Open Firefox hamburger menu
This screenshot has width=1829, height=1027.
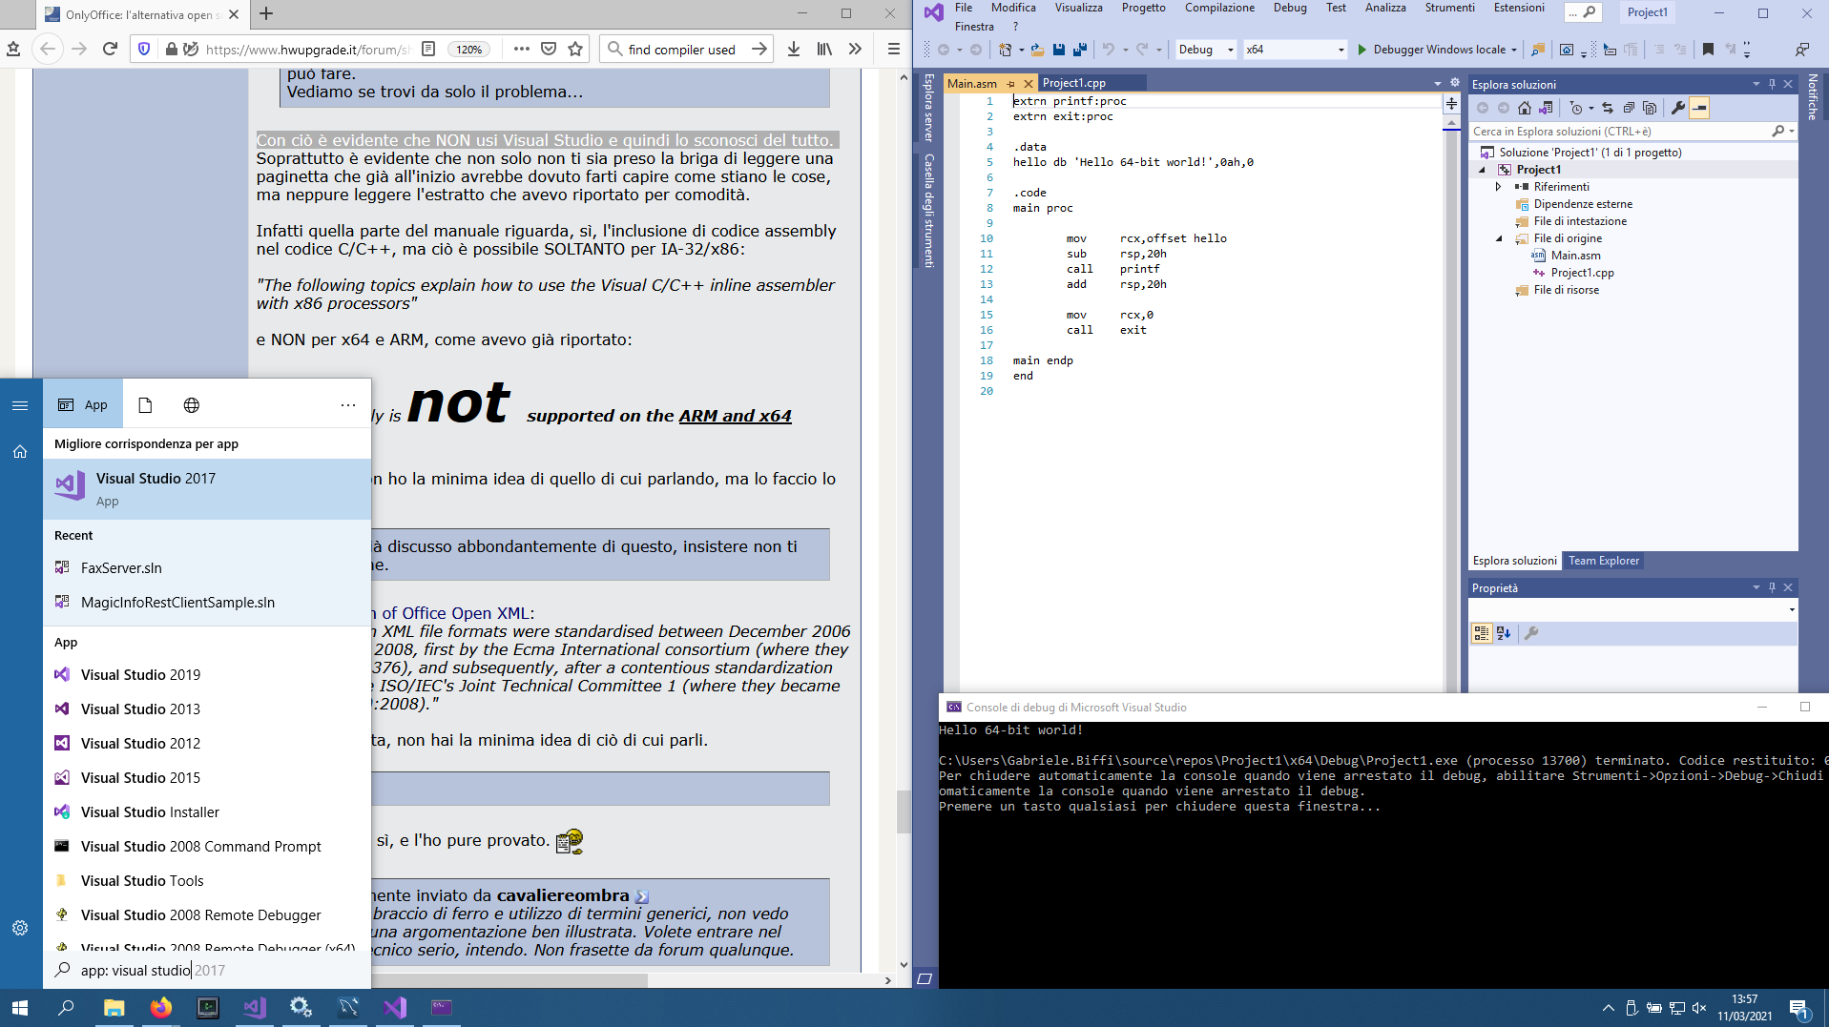pyautogui.click(x=893, y=49)
